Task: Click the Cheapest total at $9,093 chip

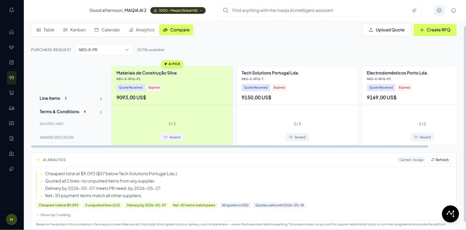Action: click(x=59, y=205)
